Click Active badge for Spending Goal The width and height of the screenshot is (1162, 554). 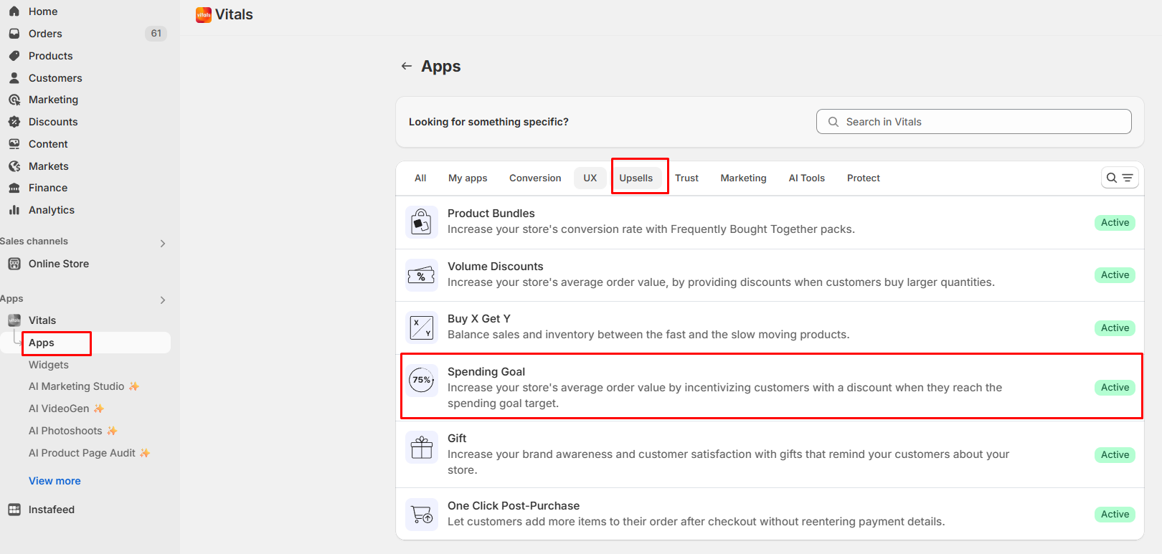click(1115, 387)
